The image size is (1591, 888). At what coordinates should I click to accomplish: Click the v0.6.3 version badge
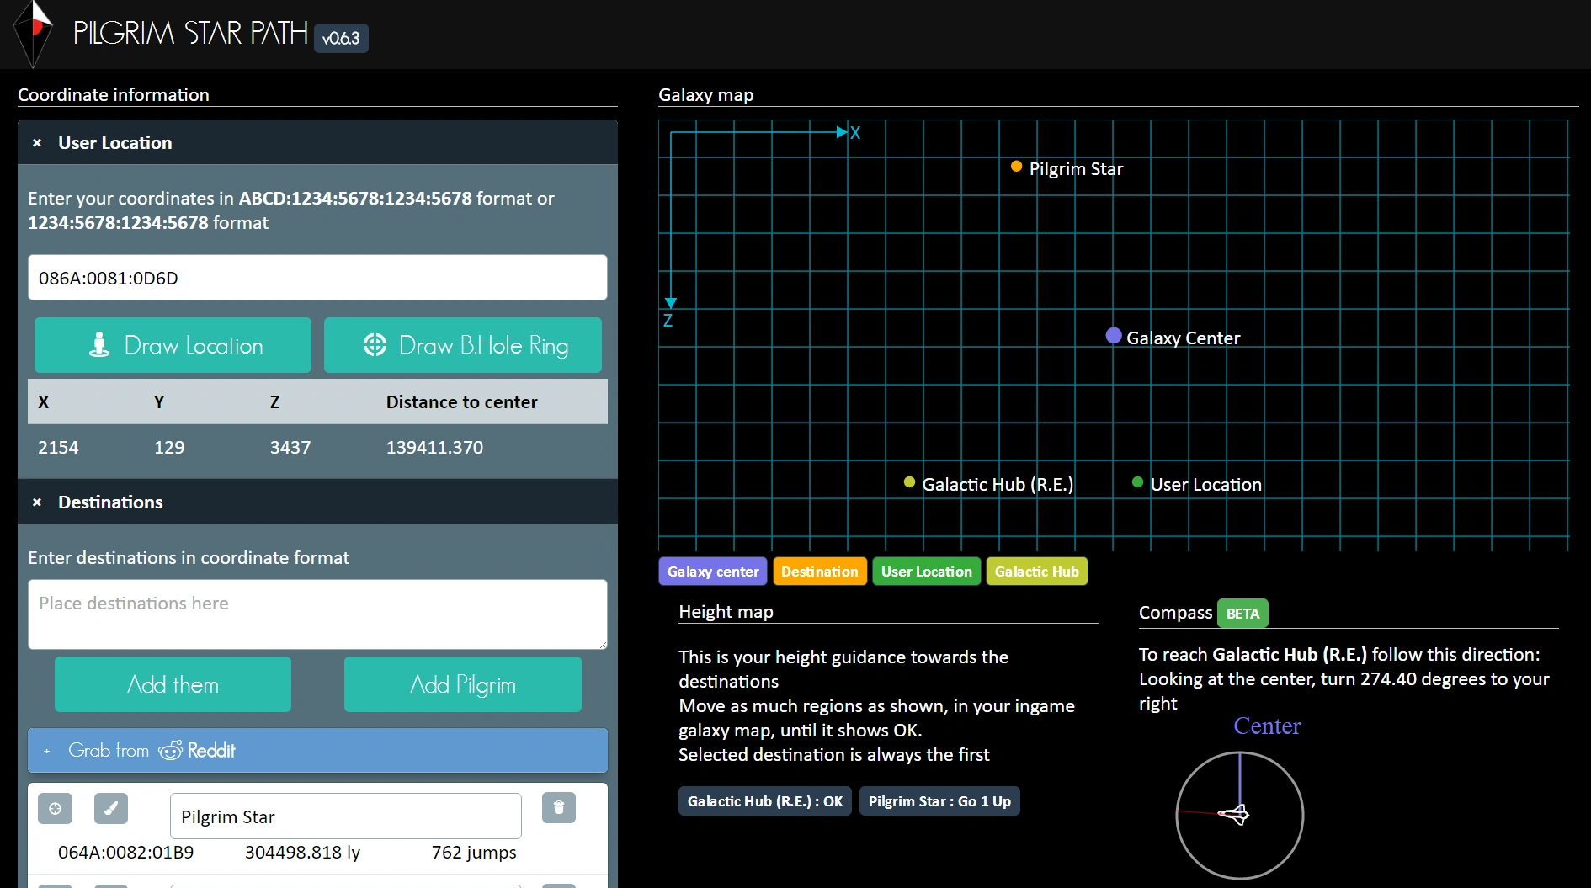341,38
